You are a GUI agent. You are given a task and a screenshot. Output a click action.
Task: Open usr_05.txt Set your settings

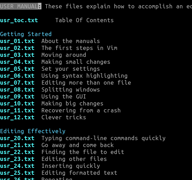(x=17, y=69)
